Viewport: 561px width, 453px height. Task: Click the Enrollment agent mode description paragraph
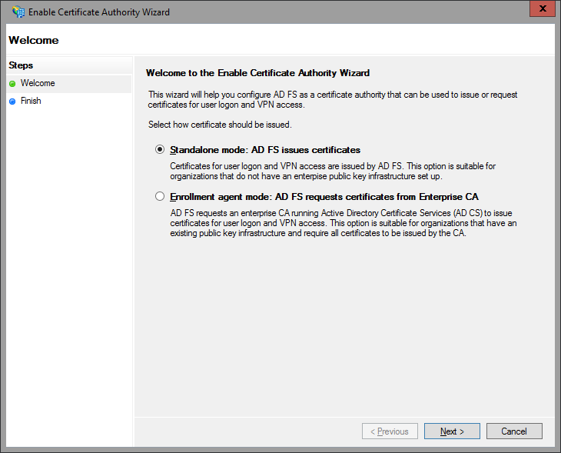click(x=343, y=223)
